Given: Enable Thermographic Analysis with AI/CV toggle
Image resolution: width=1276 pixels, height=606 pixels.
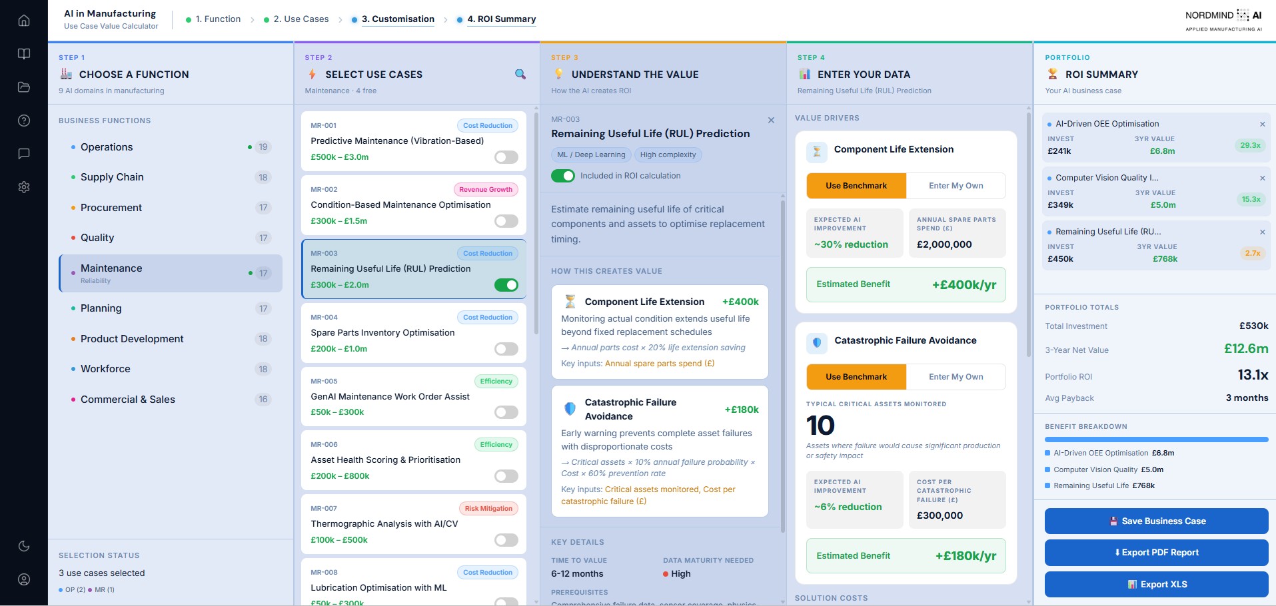Looking at the screenshot, I should click(506, 540).
